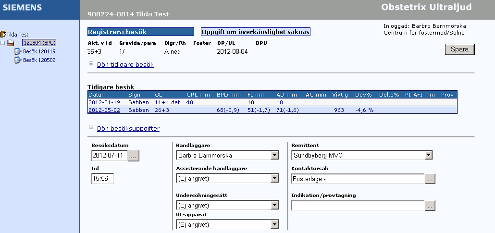Click the 71(-1,6) AD value
This screenshot has width=495, height=233.
click(x=287, y=110)
